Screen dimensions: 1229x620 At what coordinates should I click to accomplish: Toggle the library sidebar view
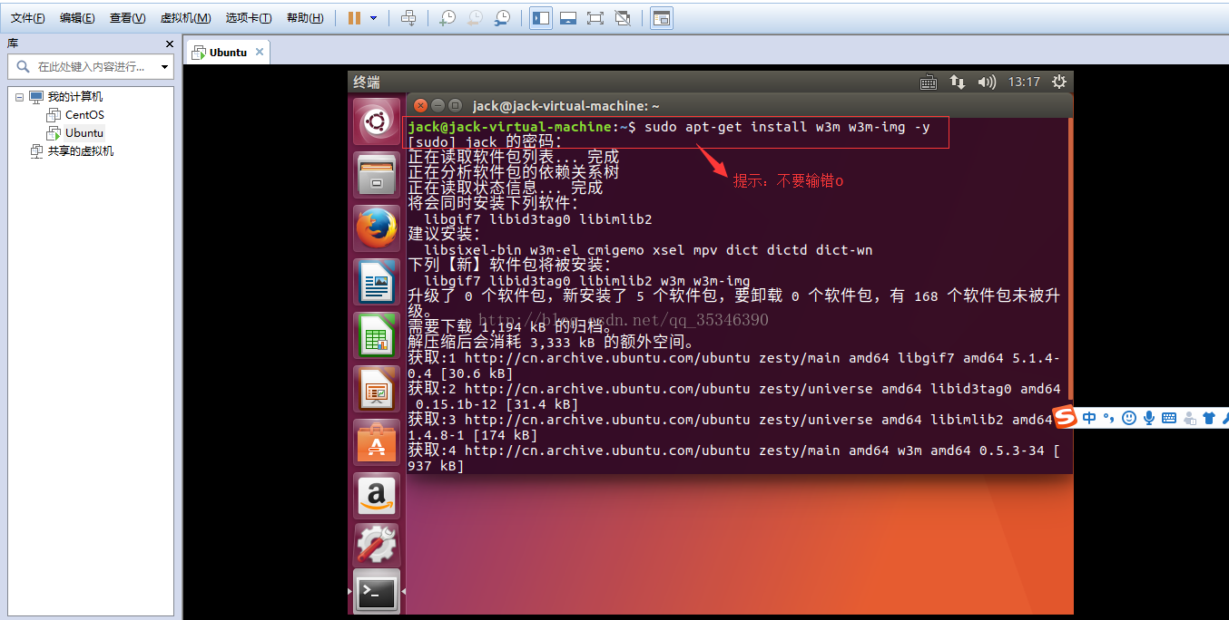pos(541,18)
